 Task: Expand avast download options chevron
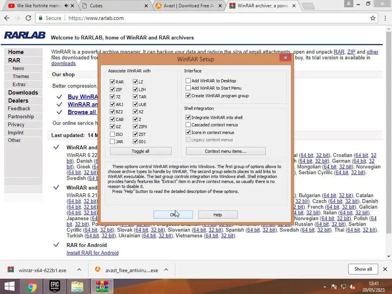166,269
